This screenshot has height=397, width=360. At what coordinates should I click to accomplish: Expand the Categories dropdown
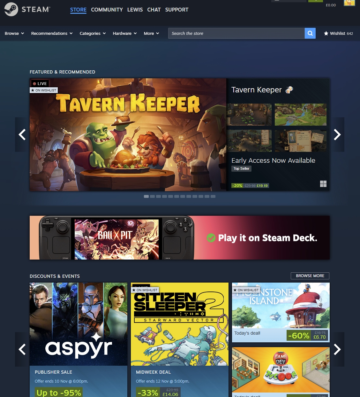(x=93, y=33)
